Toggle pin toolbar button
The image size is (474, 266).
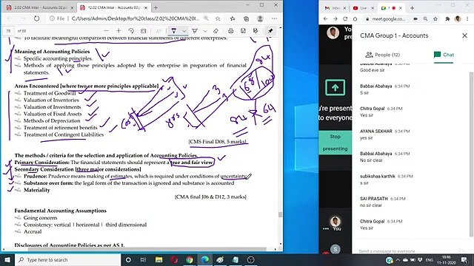[270, 31]
